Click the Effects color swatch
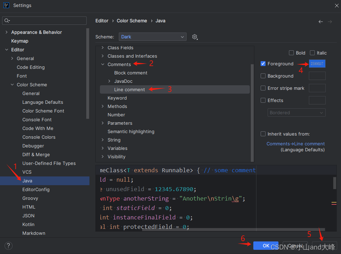Screen dimensions: 341x254 coord(317,100)
